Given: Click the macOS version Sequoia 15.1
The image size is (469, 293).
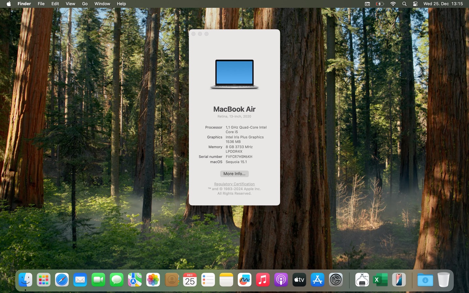Looking at the screenshot, I should click(236, 162).
